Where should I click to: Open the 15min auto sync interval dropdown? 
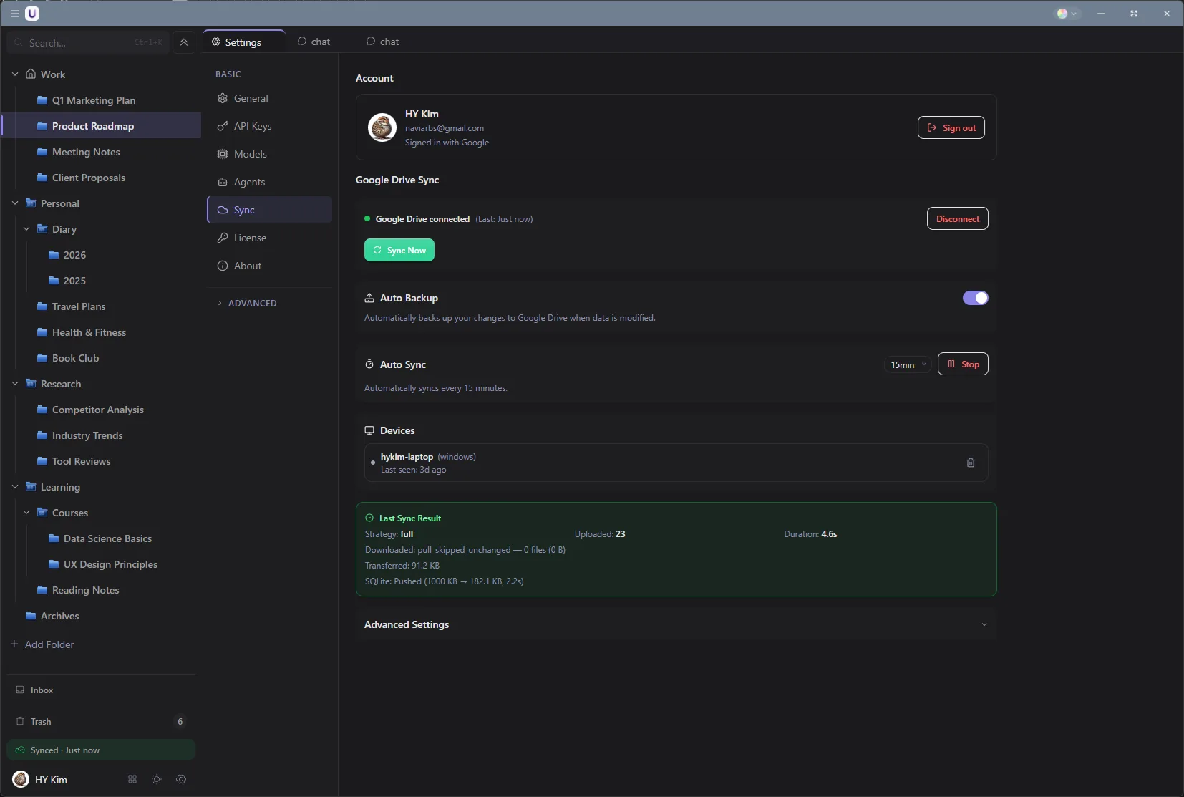click(907, 364)
